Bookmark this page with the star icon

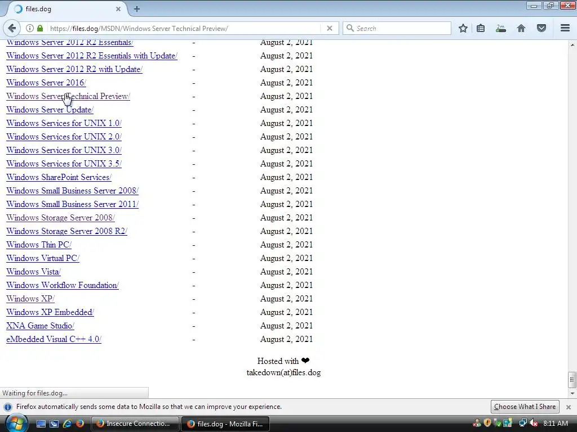[x=463, y=28]
